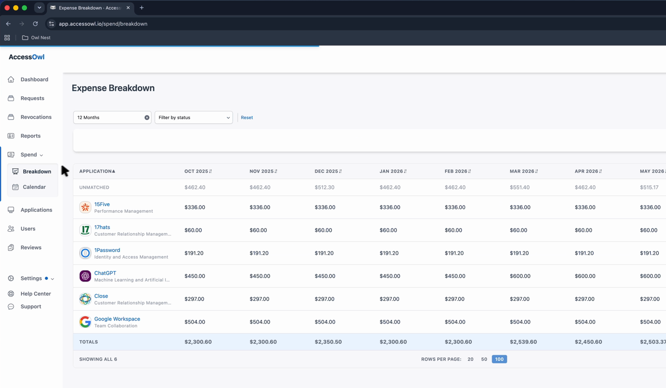This screenshot has width=666, height=388.
Task: Open the Dashboard menu item
Action: (x=34, y=80)
